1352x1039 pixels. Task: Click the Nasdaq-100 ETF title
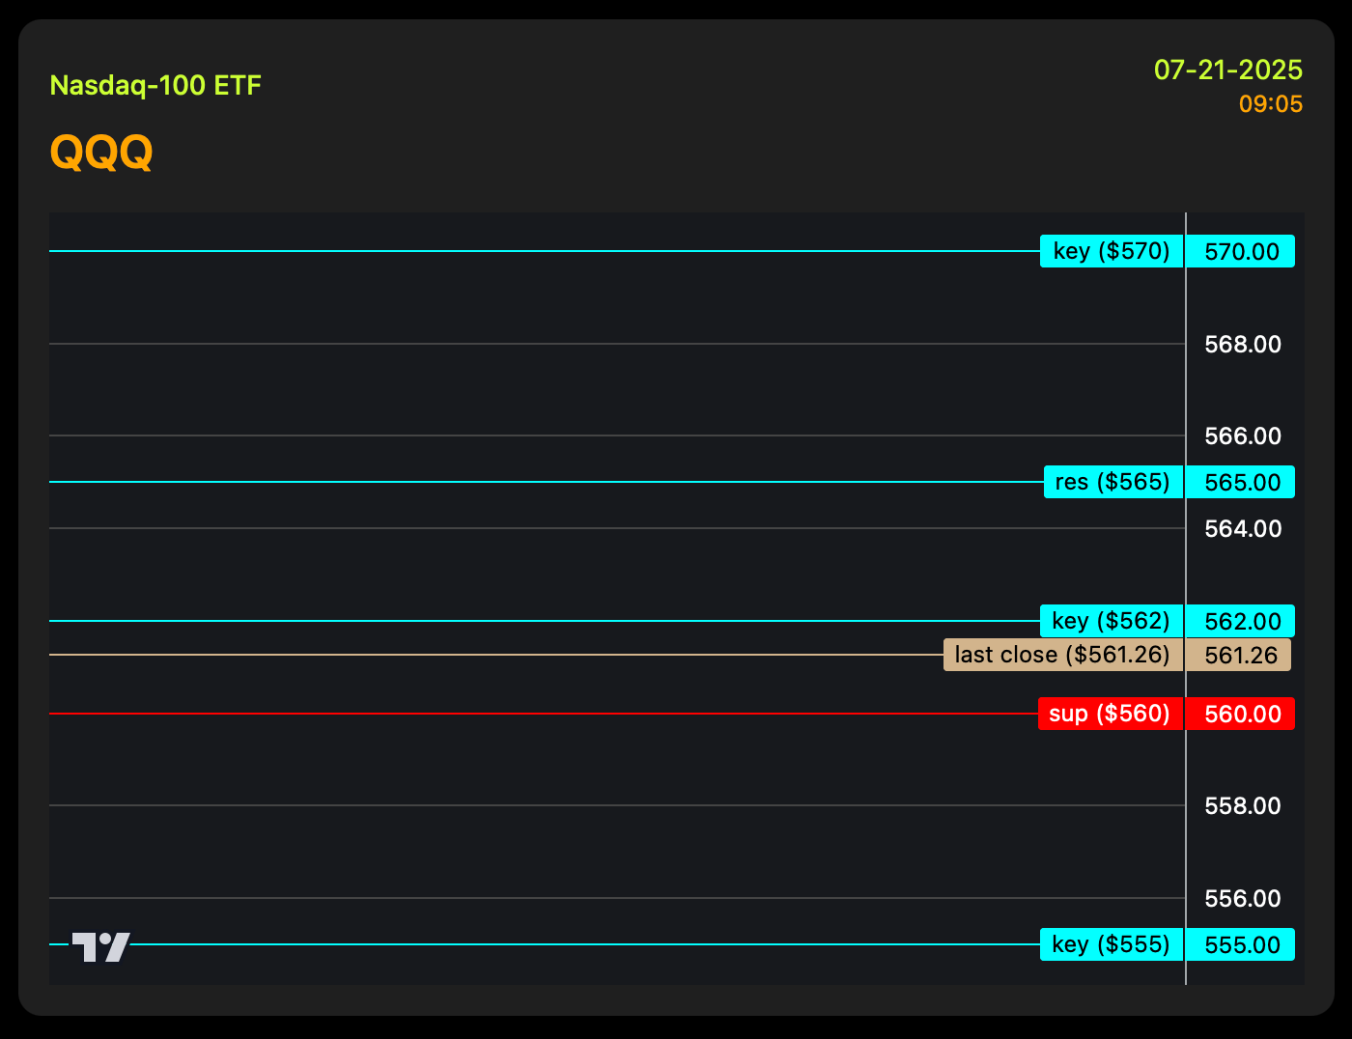point(155,86)
